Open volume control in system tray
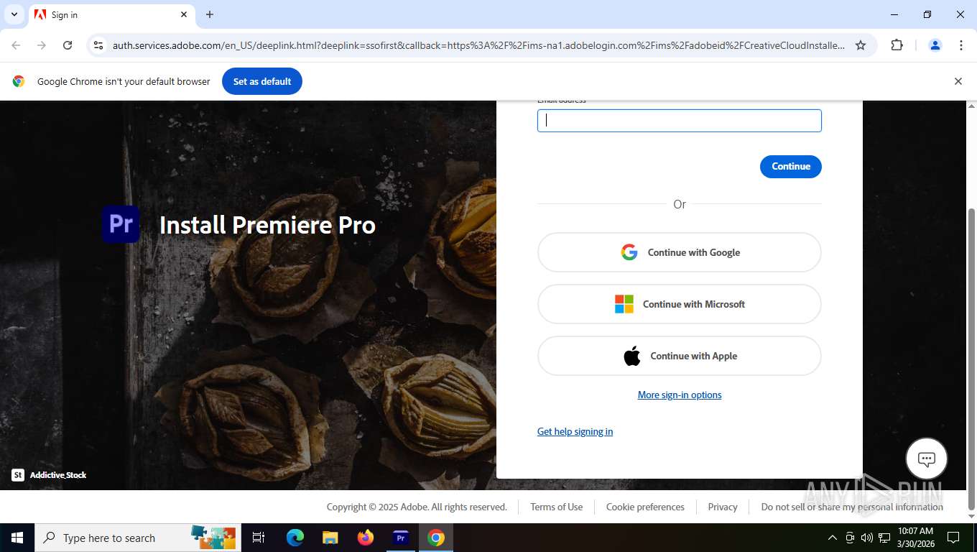The height and width of the screenshot is (552, 977). (867, 538)
